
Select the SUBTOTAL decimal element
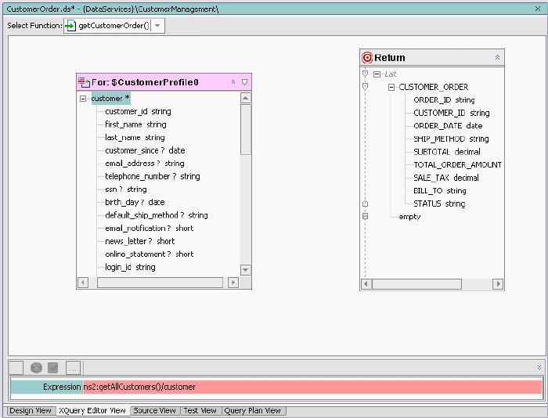447,152
